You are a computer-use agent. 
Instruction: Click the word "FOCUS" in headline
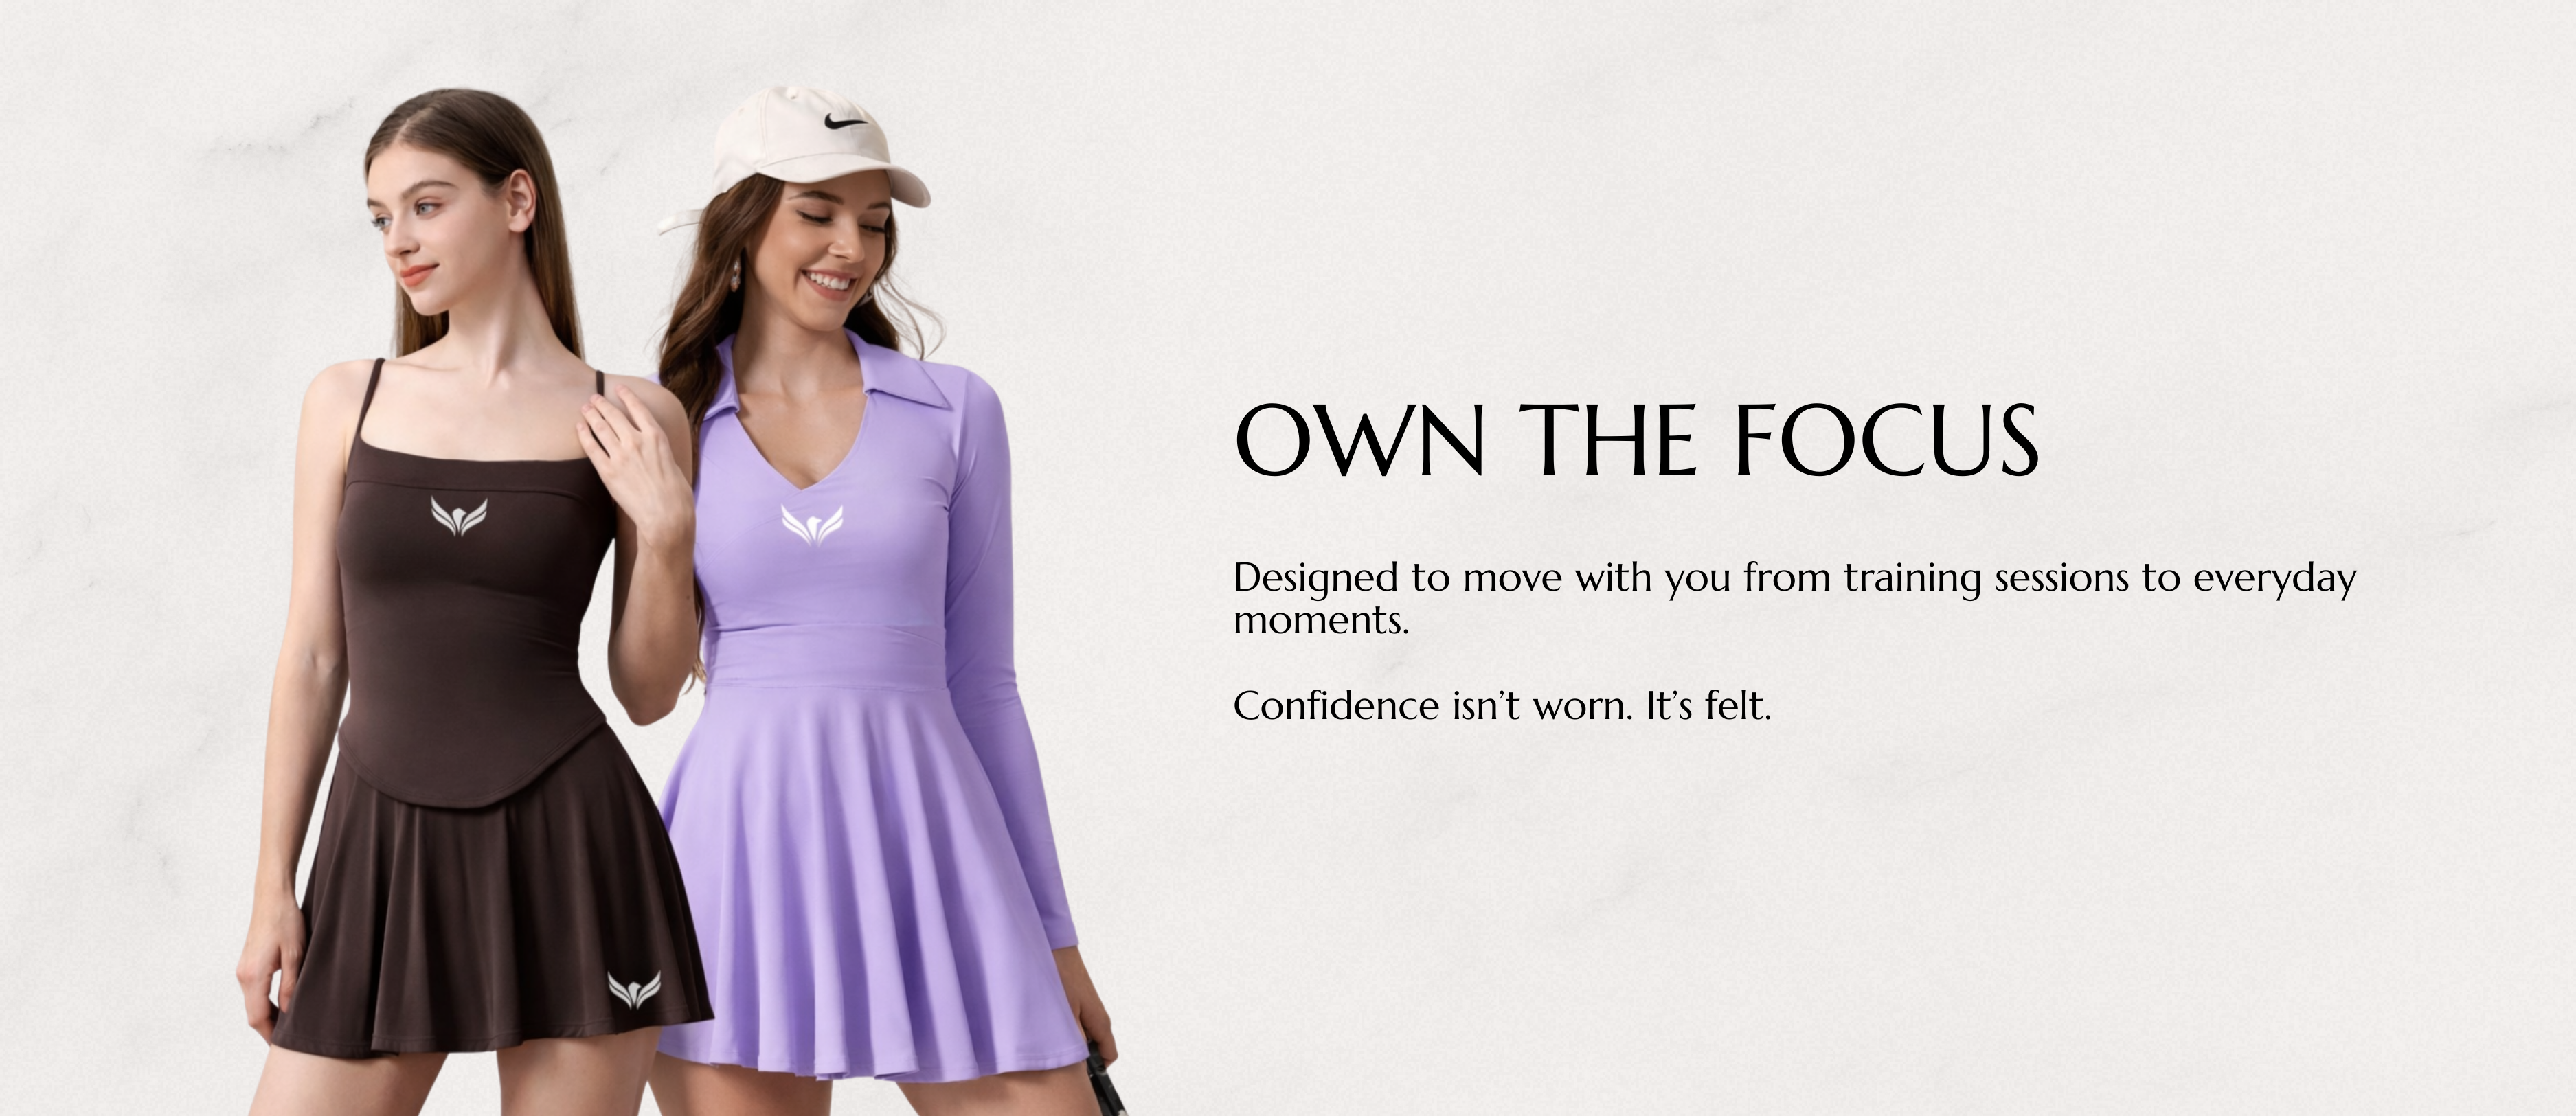[x=1886, y=440]
